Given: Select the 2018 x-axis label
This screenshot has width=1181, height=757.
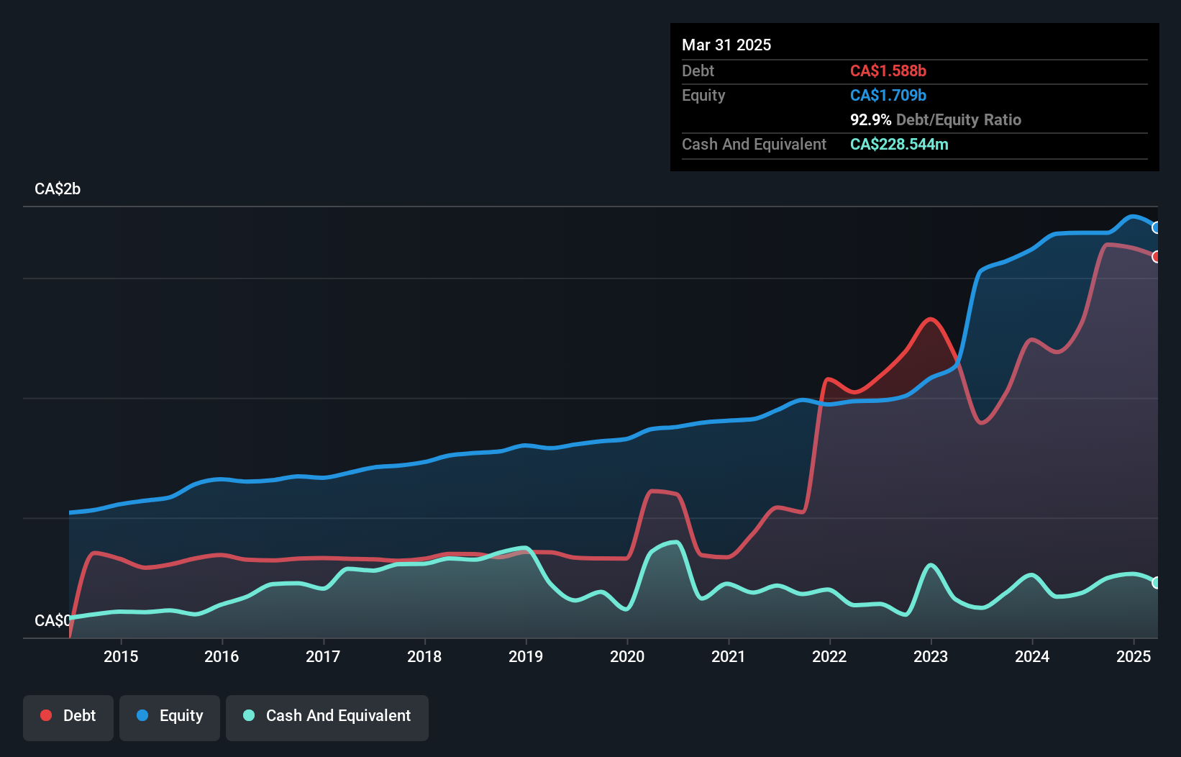Looking at the screenshot, I should [x=424, y=656].
